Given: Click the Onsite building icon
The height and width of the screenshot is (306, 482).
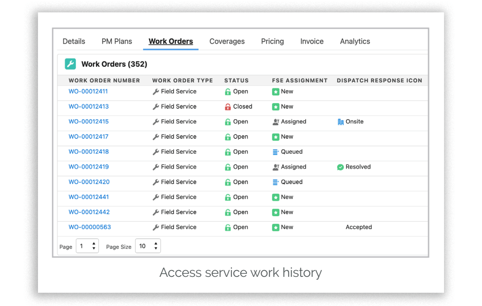Looking at the screenshot, I should (340, 122).
